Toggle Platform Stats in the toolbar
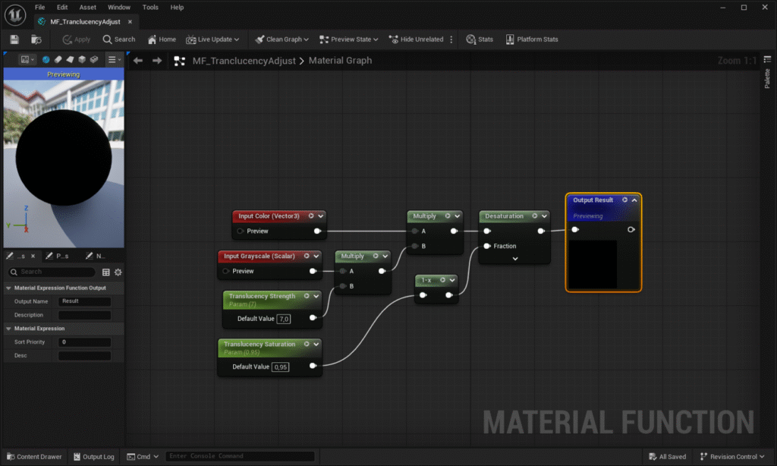Image resolution: width=777 pixels, height=466 pixels. coord(531,39)
